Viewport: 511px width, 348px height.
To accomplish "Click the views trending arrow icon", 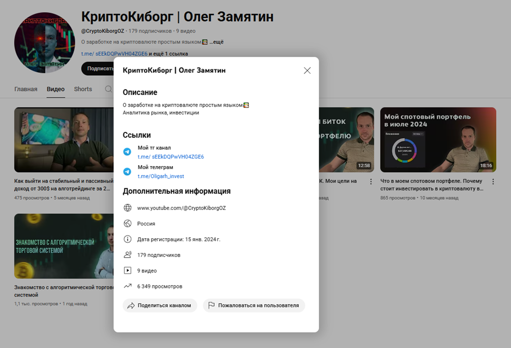I will click(x=127, y=286).
